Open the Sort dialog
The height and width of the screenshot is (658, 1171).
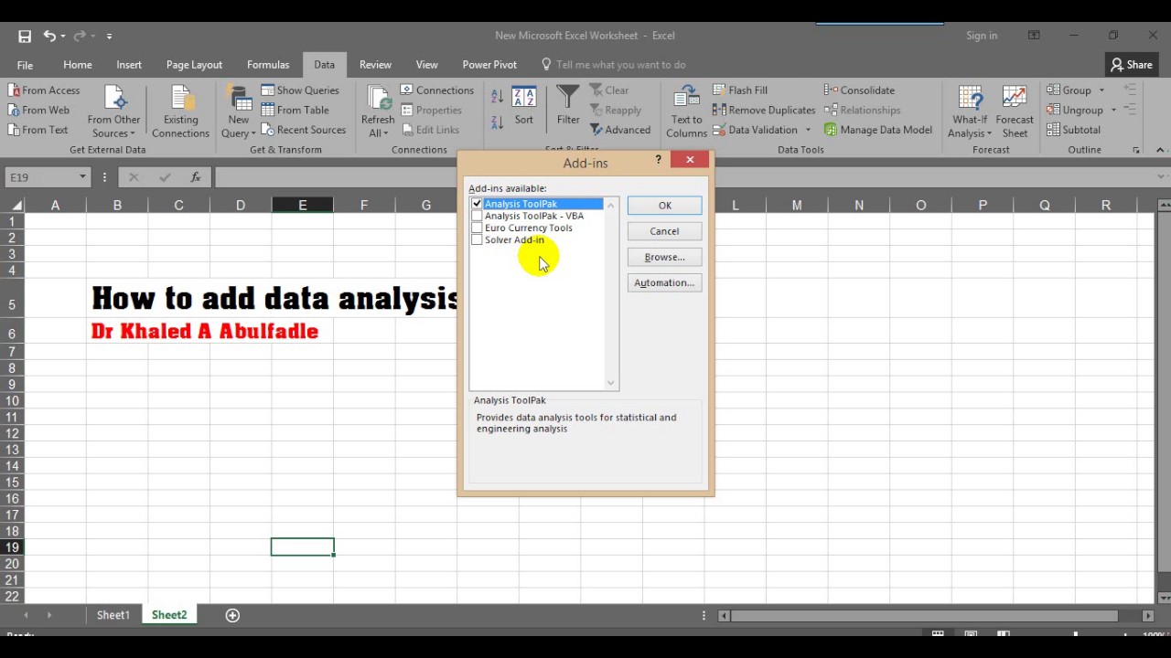tap(524, 106)
